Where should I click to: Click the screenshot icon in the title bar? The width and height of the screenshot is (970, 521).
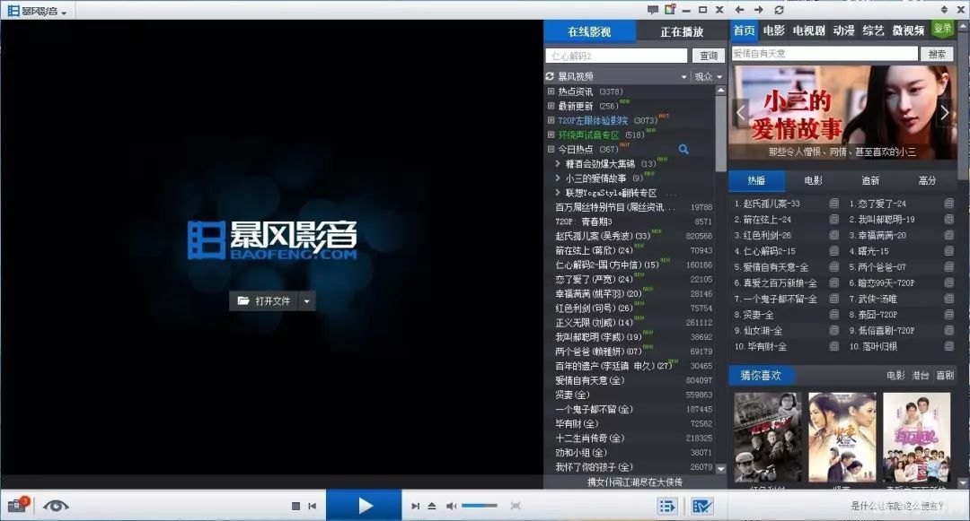(x=670, y=10)
